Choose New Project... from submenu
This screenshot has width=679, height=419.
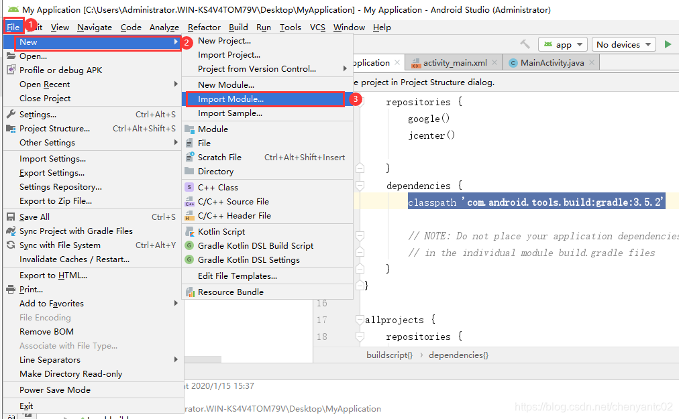click(268, 41)
